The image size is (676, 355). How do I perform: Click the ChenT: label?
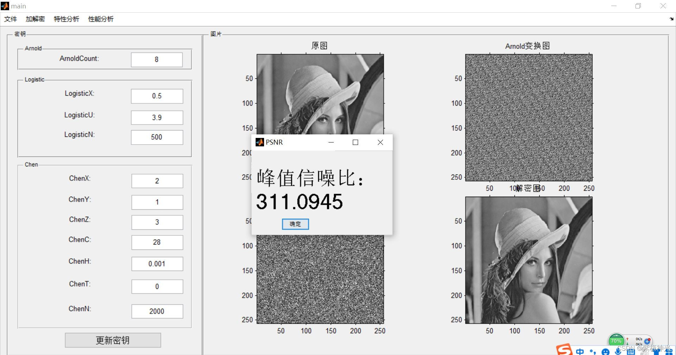[80, 284]
